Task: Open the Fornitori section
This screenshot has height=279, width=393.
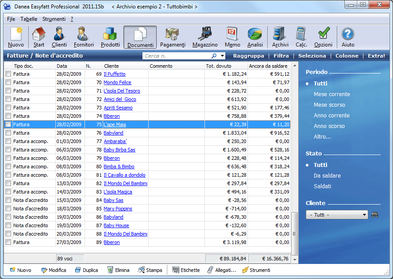Action: coord(84,37)
